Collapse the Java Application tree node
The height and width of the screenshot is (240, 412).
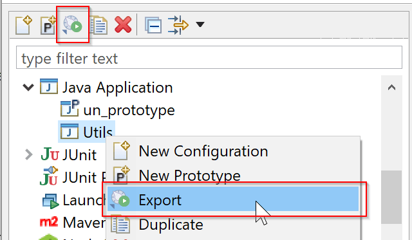(28, 87)
